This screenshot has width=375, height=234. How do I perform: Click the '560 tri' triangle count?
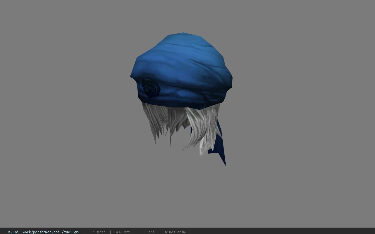[x=147, y=232]
